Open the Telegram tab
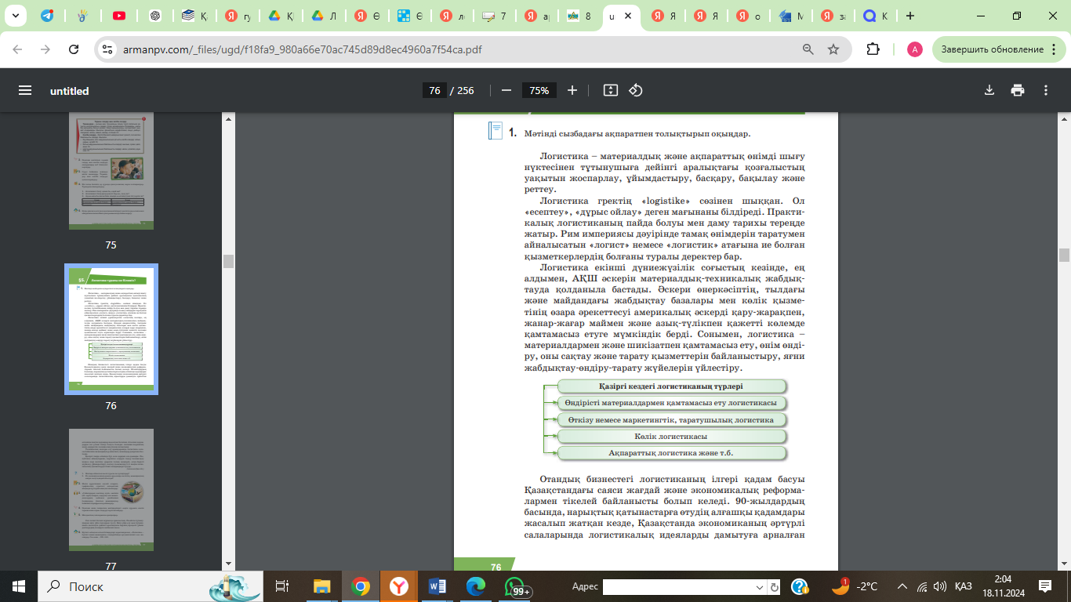 (47, 16)
